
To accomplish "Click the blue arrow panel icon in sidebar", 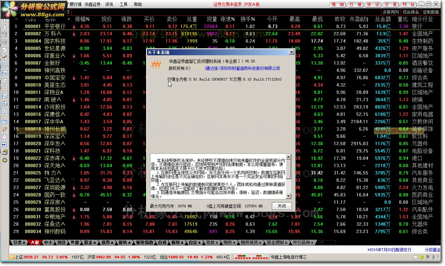I will [x=4, y=144].
